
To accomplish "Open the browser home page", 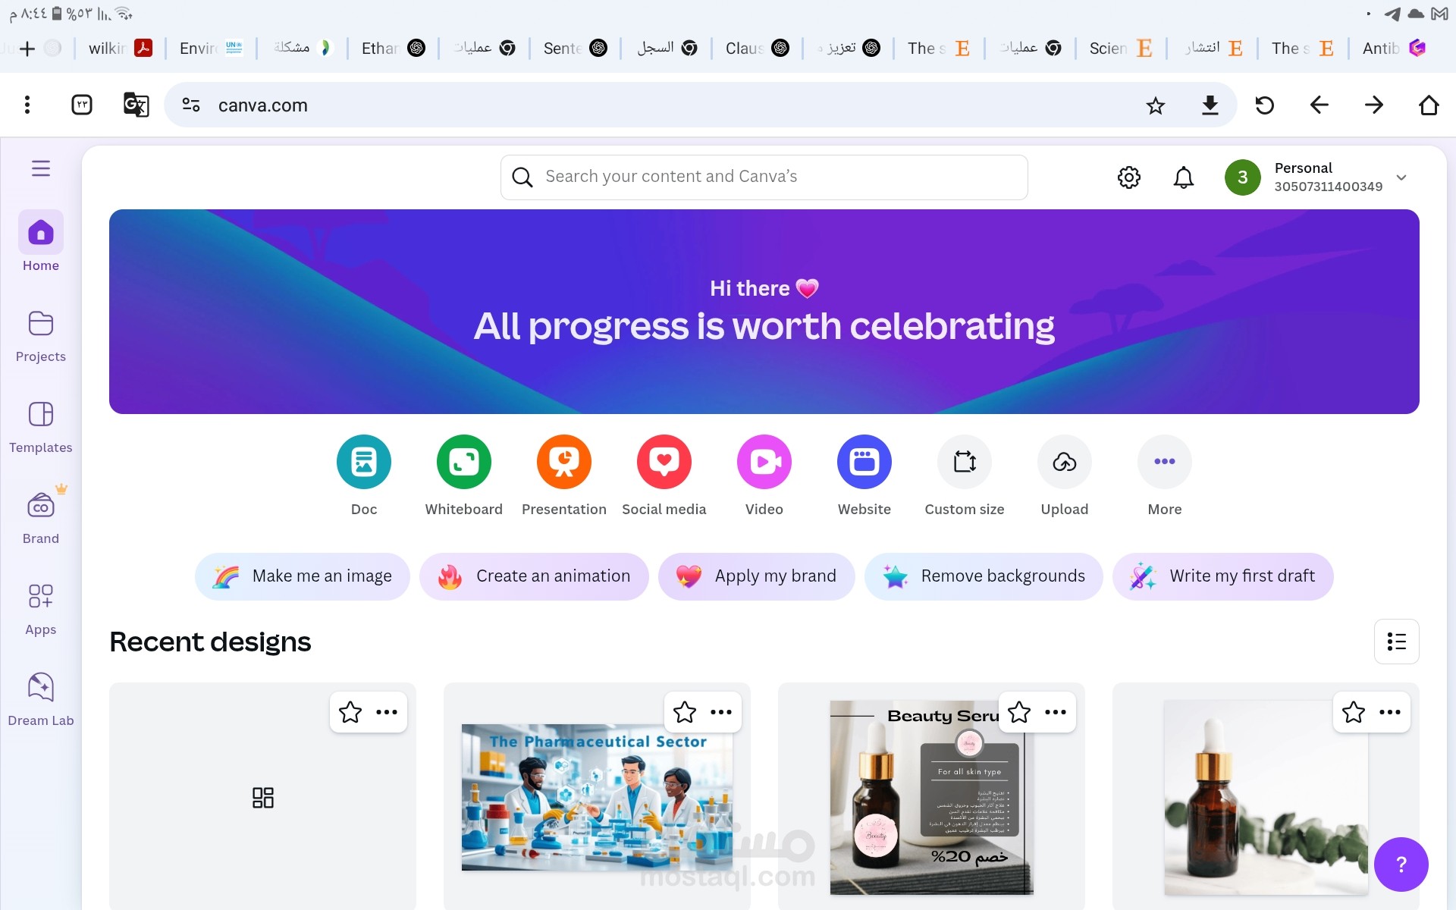I will (x=1429, y=105).
